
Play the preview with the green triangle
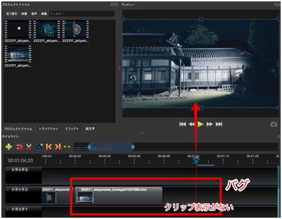point(200,124)
